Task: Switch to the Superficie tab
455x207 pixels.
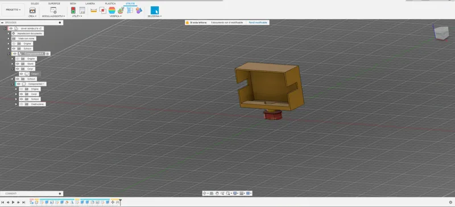Action: [x=54, y=3]
